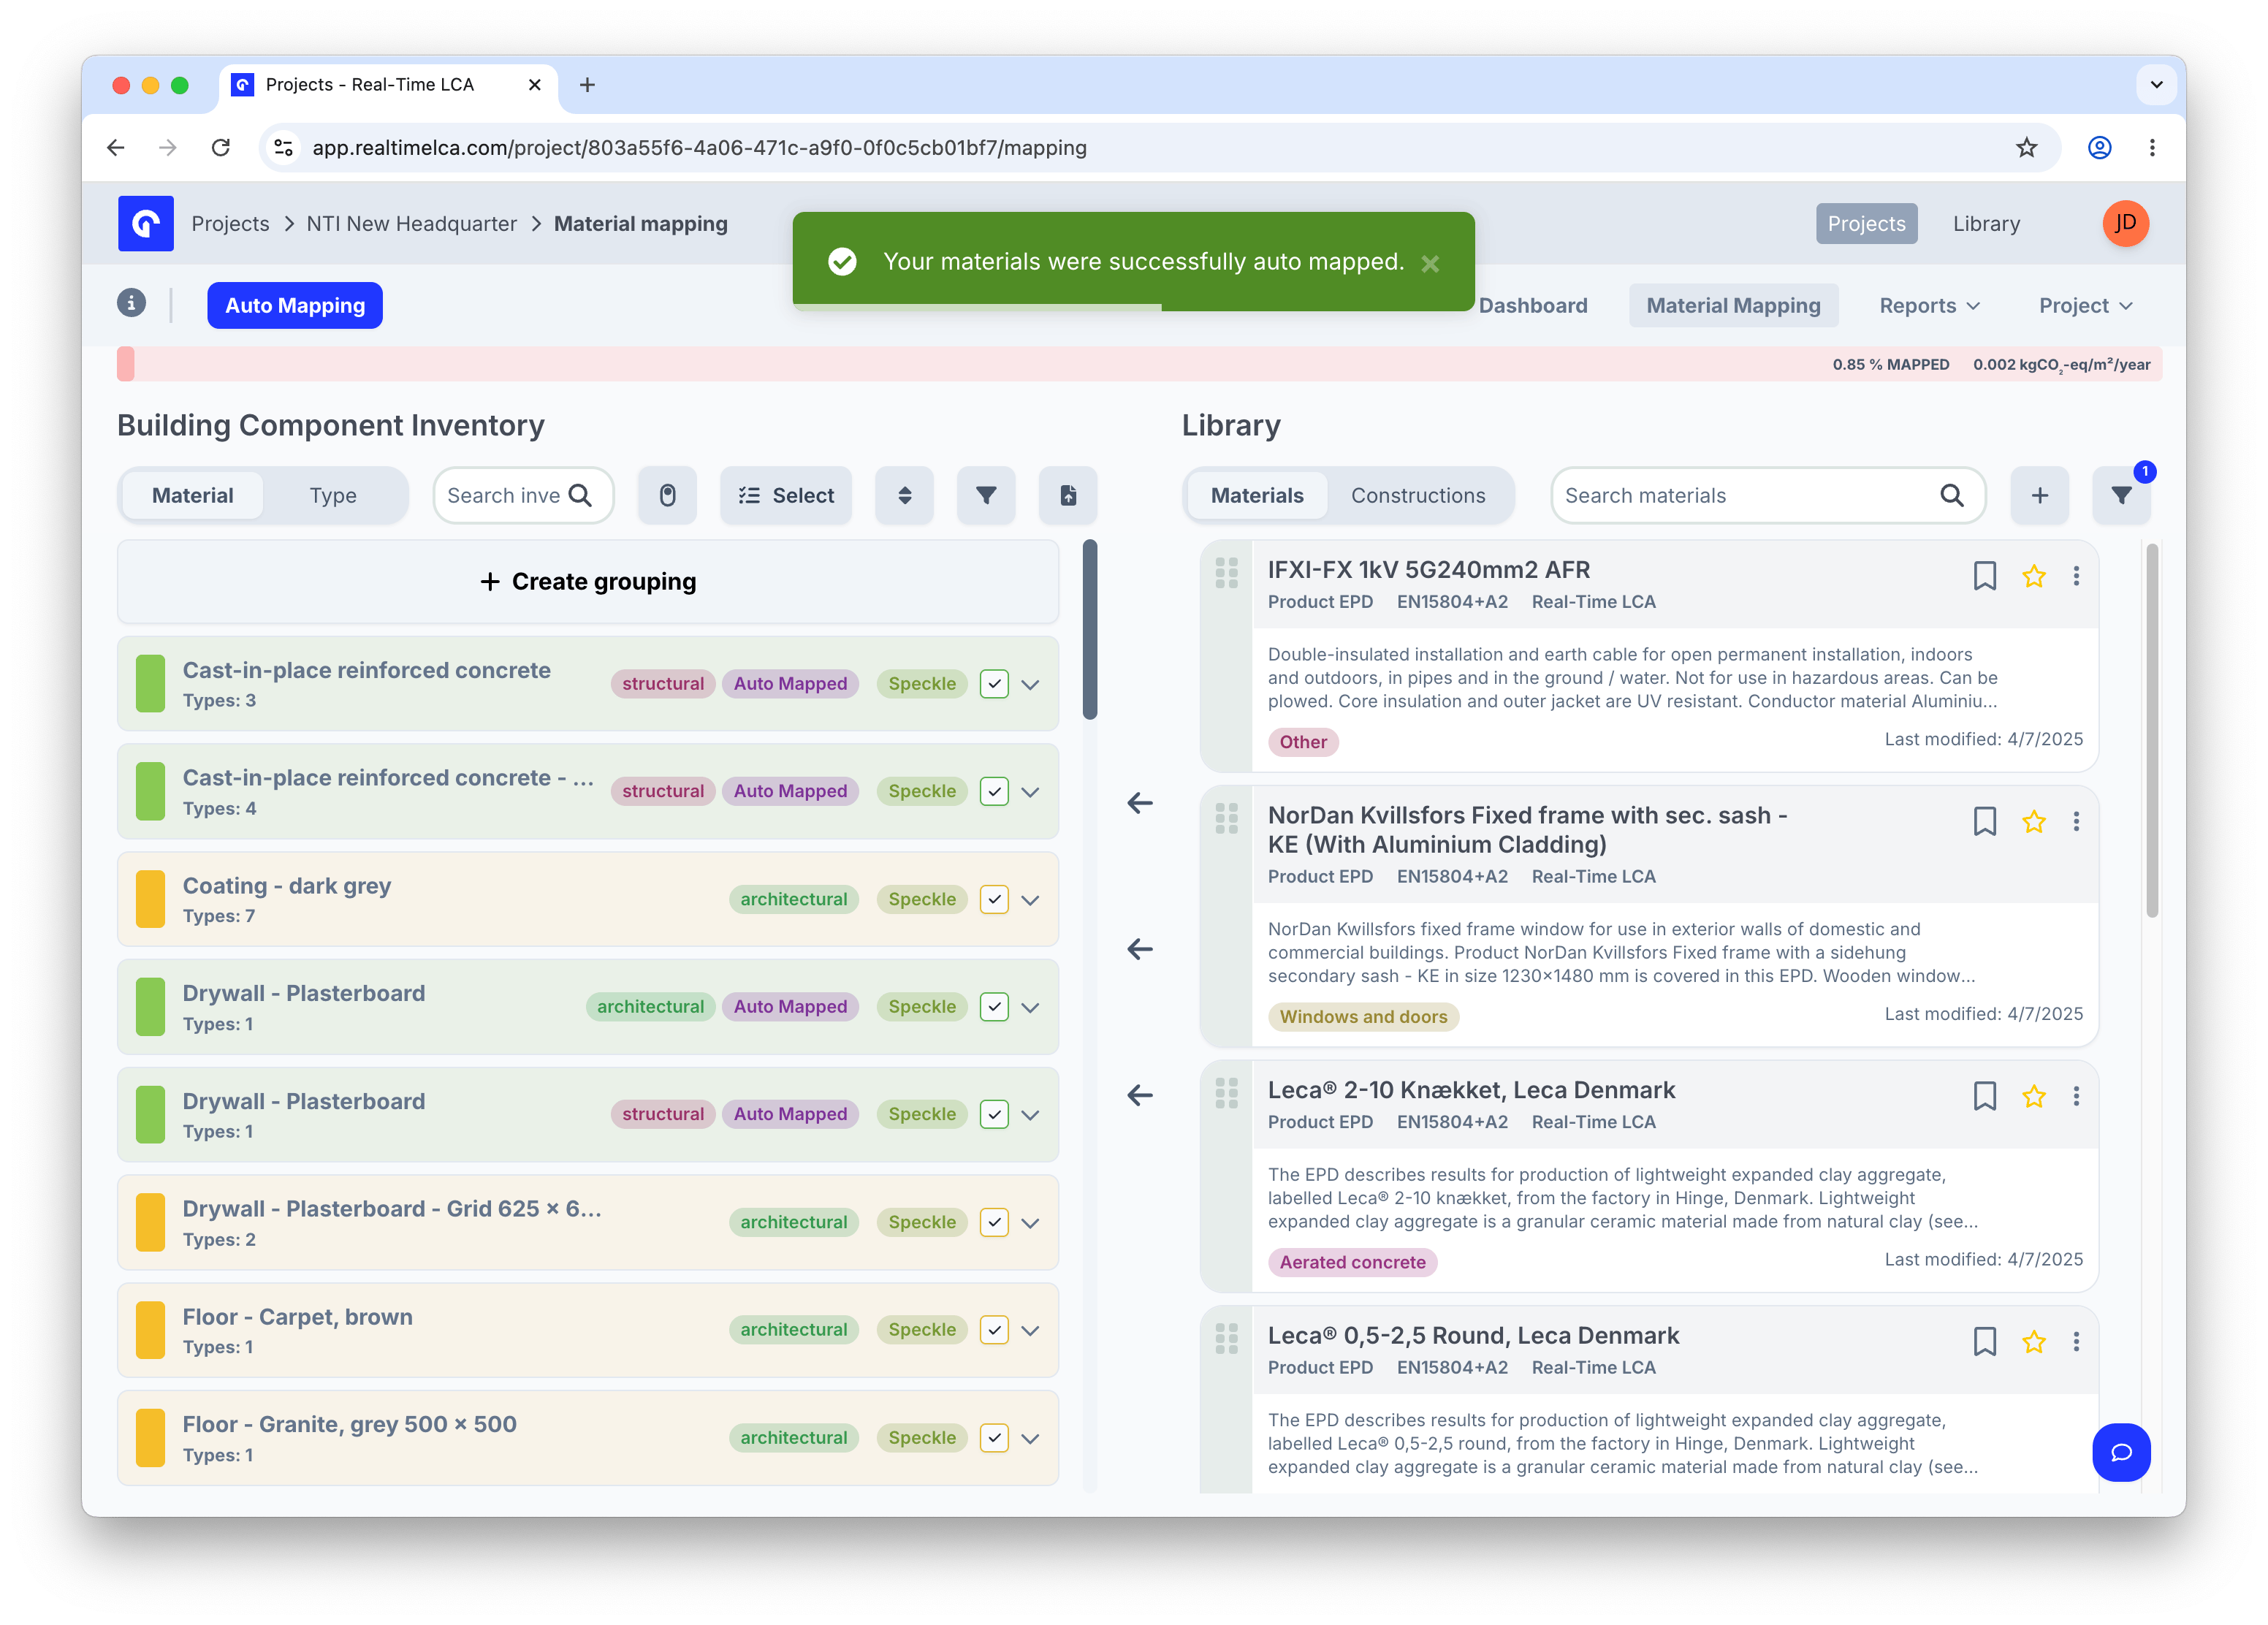Expand the Coating - dark grey row
Viewport: 2268px width, 1625px height.
[1030, 900]
